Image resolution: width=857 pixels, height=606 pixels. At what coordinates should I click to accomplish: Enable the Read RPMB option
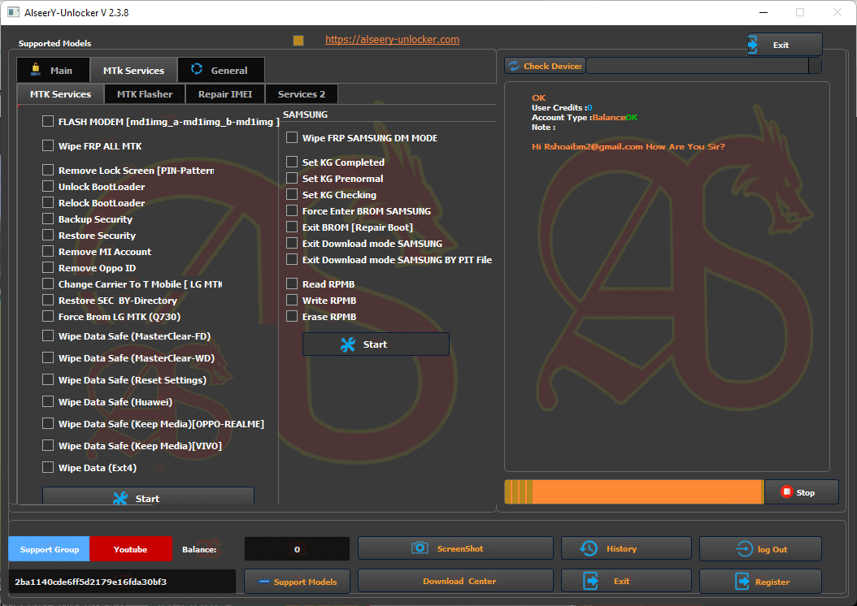pos(291,284)
